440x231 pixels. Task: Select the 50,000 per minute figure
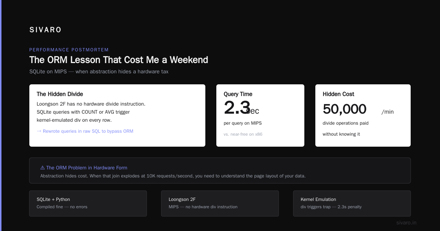pos(358,110)
